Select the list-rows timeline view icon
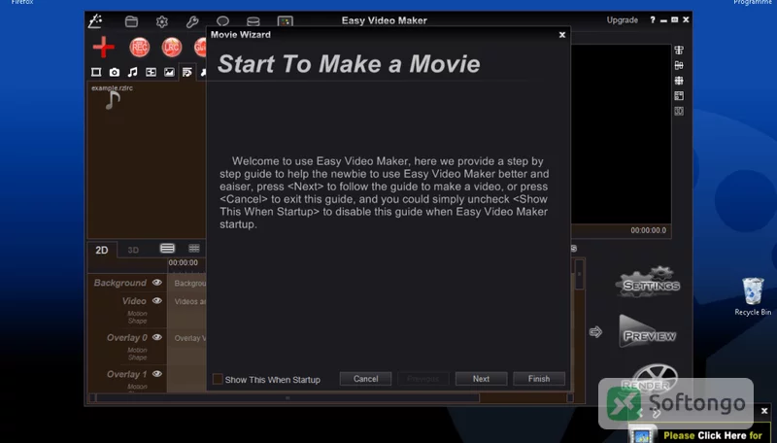Screen dimensions: 777x443 [x=167, y=249]
